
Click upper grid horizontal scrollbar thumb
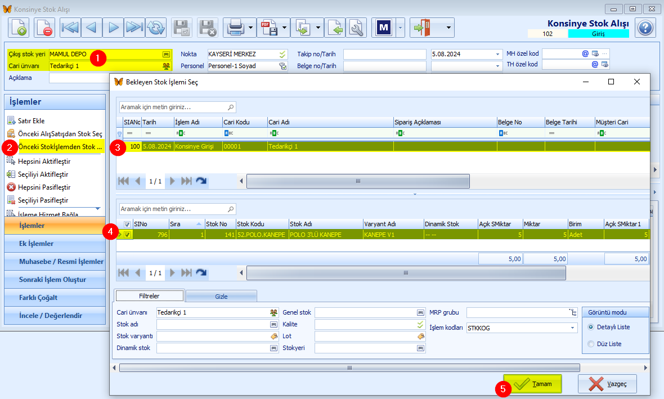pyautogui.click(x=358, y=181)
